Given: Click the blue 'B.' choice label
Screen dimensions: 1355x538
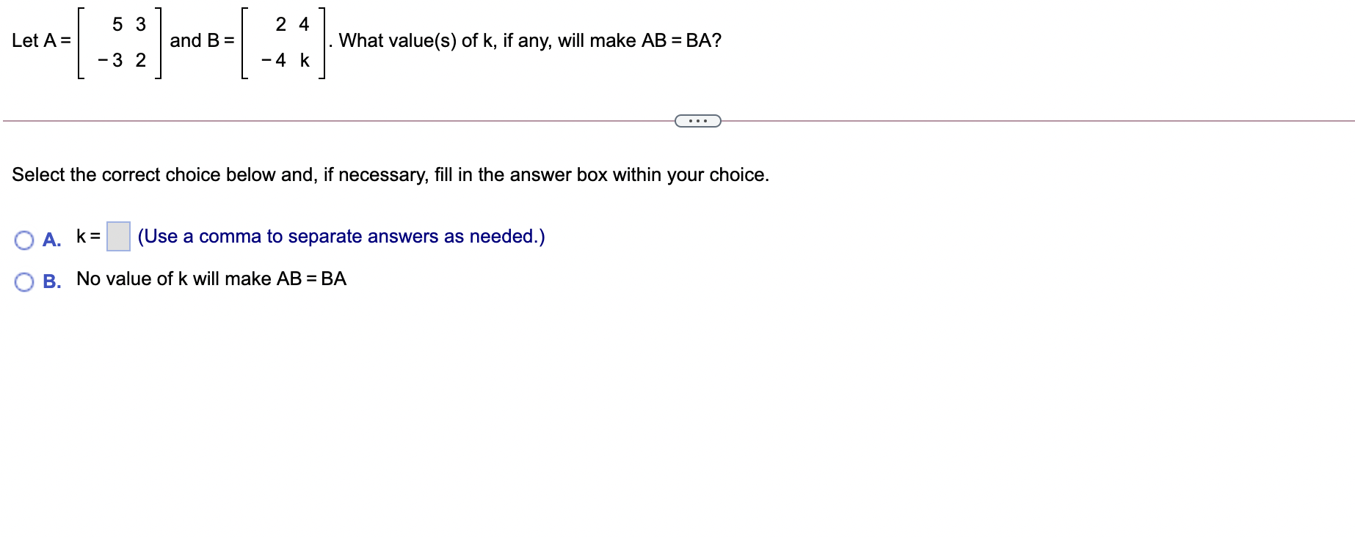Looking at the screenshot, I should pyautogui.click(x=51, y=281).
